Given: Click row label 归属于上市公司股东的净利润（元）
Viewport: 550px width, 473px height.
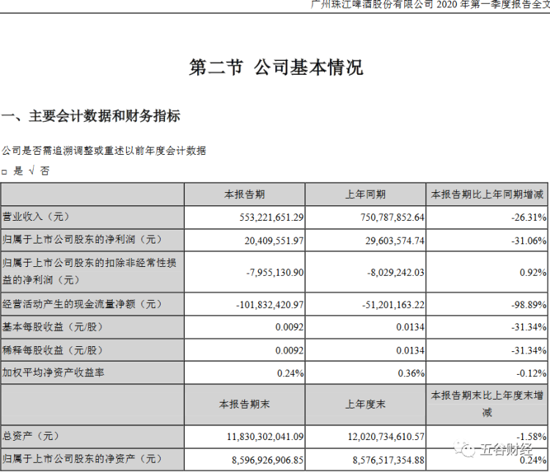Looking at the screenshot, I should [x=82, y=240].
